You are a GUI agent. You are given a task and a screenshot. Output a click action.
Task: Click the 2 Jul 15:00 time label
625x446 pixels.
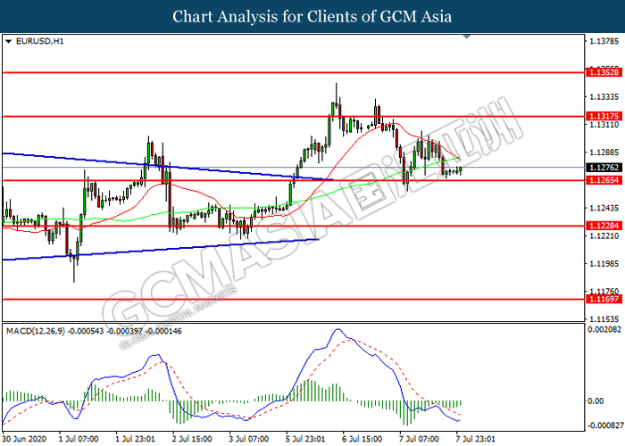pos(193,439)
